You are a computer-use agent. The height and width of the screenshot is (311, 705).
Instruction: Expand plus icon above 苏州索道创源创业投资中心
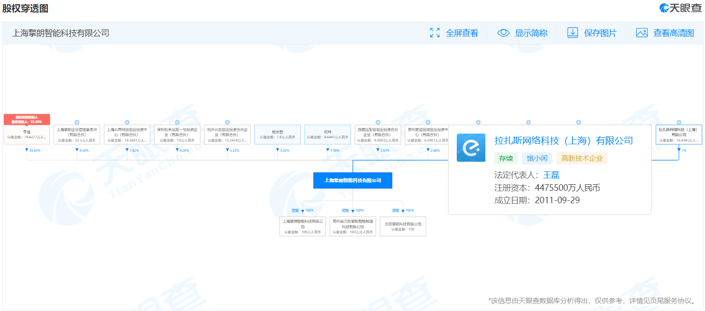[x=428, y=122]
